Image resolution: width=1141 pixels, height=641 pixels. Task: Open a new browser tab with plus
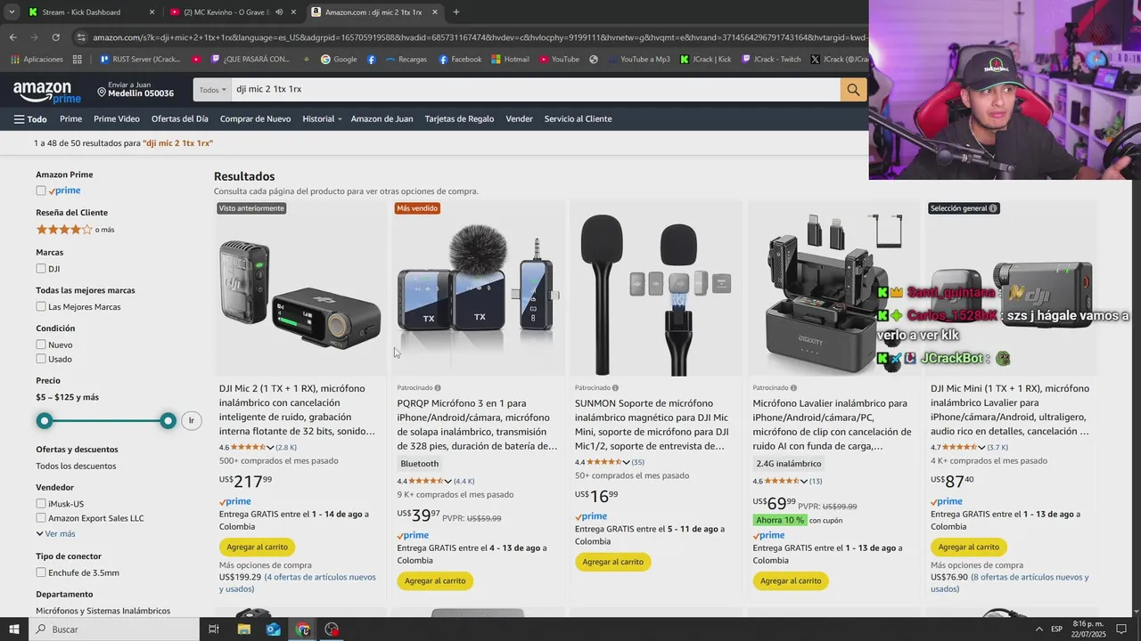pyautogui.click(x=456, y=12)
